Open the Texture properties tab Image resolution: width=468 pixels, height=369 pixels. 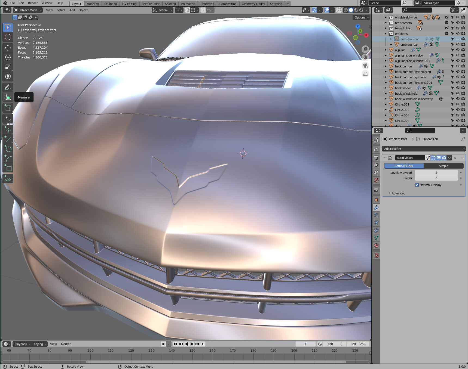376,255
